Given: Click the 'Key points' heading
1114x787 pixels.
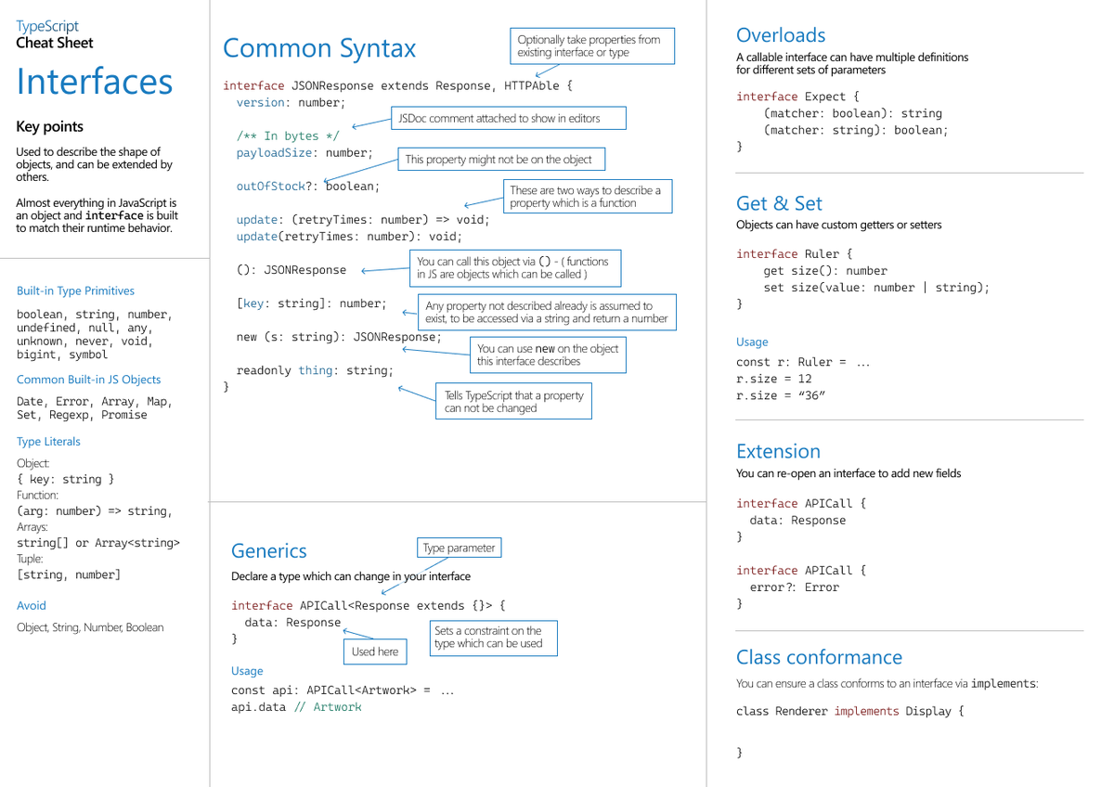Looking at the screenshot, I should pyautogui.click(x=49, y=127).
